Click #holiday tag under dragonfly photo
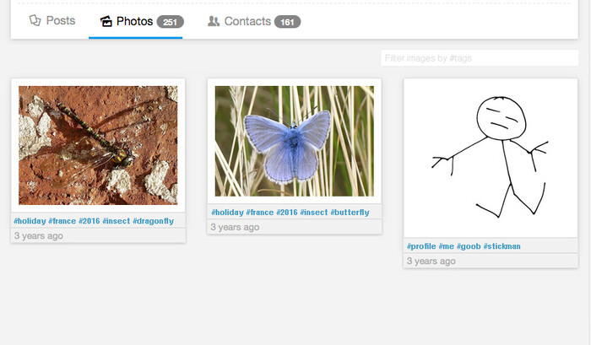The height and width of the screenshot is (345, 591). [x=30, y=221]
